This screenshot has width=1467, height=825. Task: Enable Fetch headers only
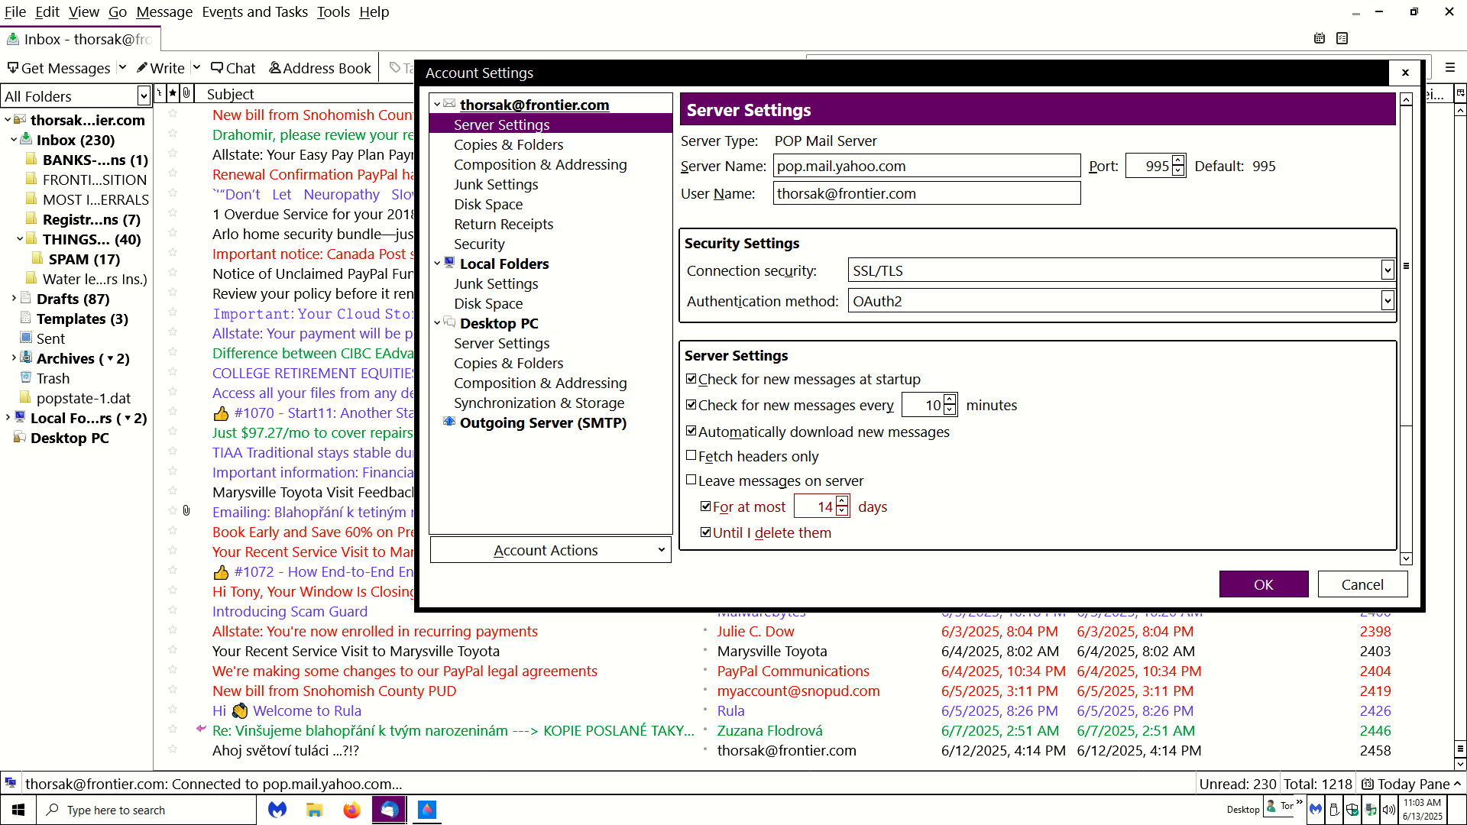tap(691, 455)
